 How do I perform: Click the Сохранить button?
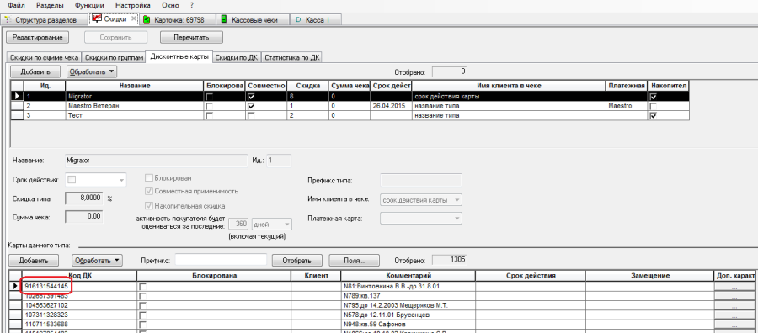coord(116,37)
